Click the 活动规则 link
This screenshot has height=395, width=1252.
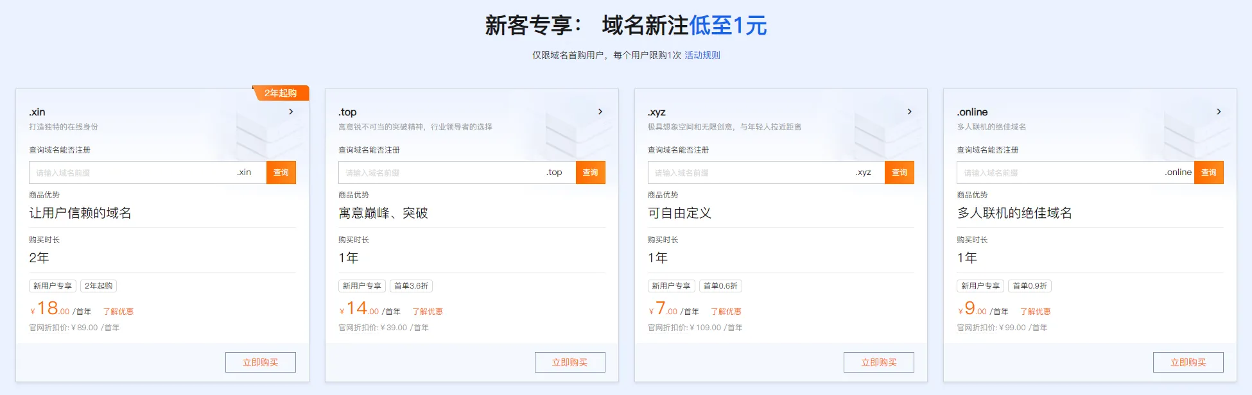coord(702,55)
